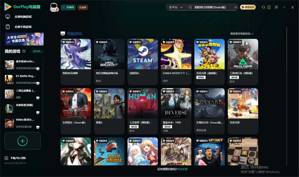Open the Poly Bridge game card
The width and height of the screenshot is (299, 177).
pyautogui.click(x=109, y=152)
